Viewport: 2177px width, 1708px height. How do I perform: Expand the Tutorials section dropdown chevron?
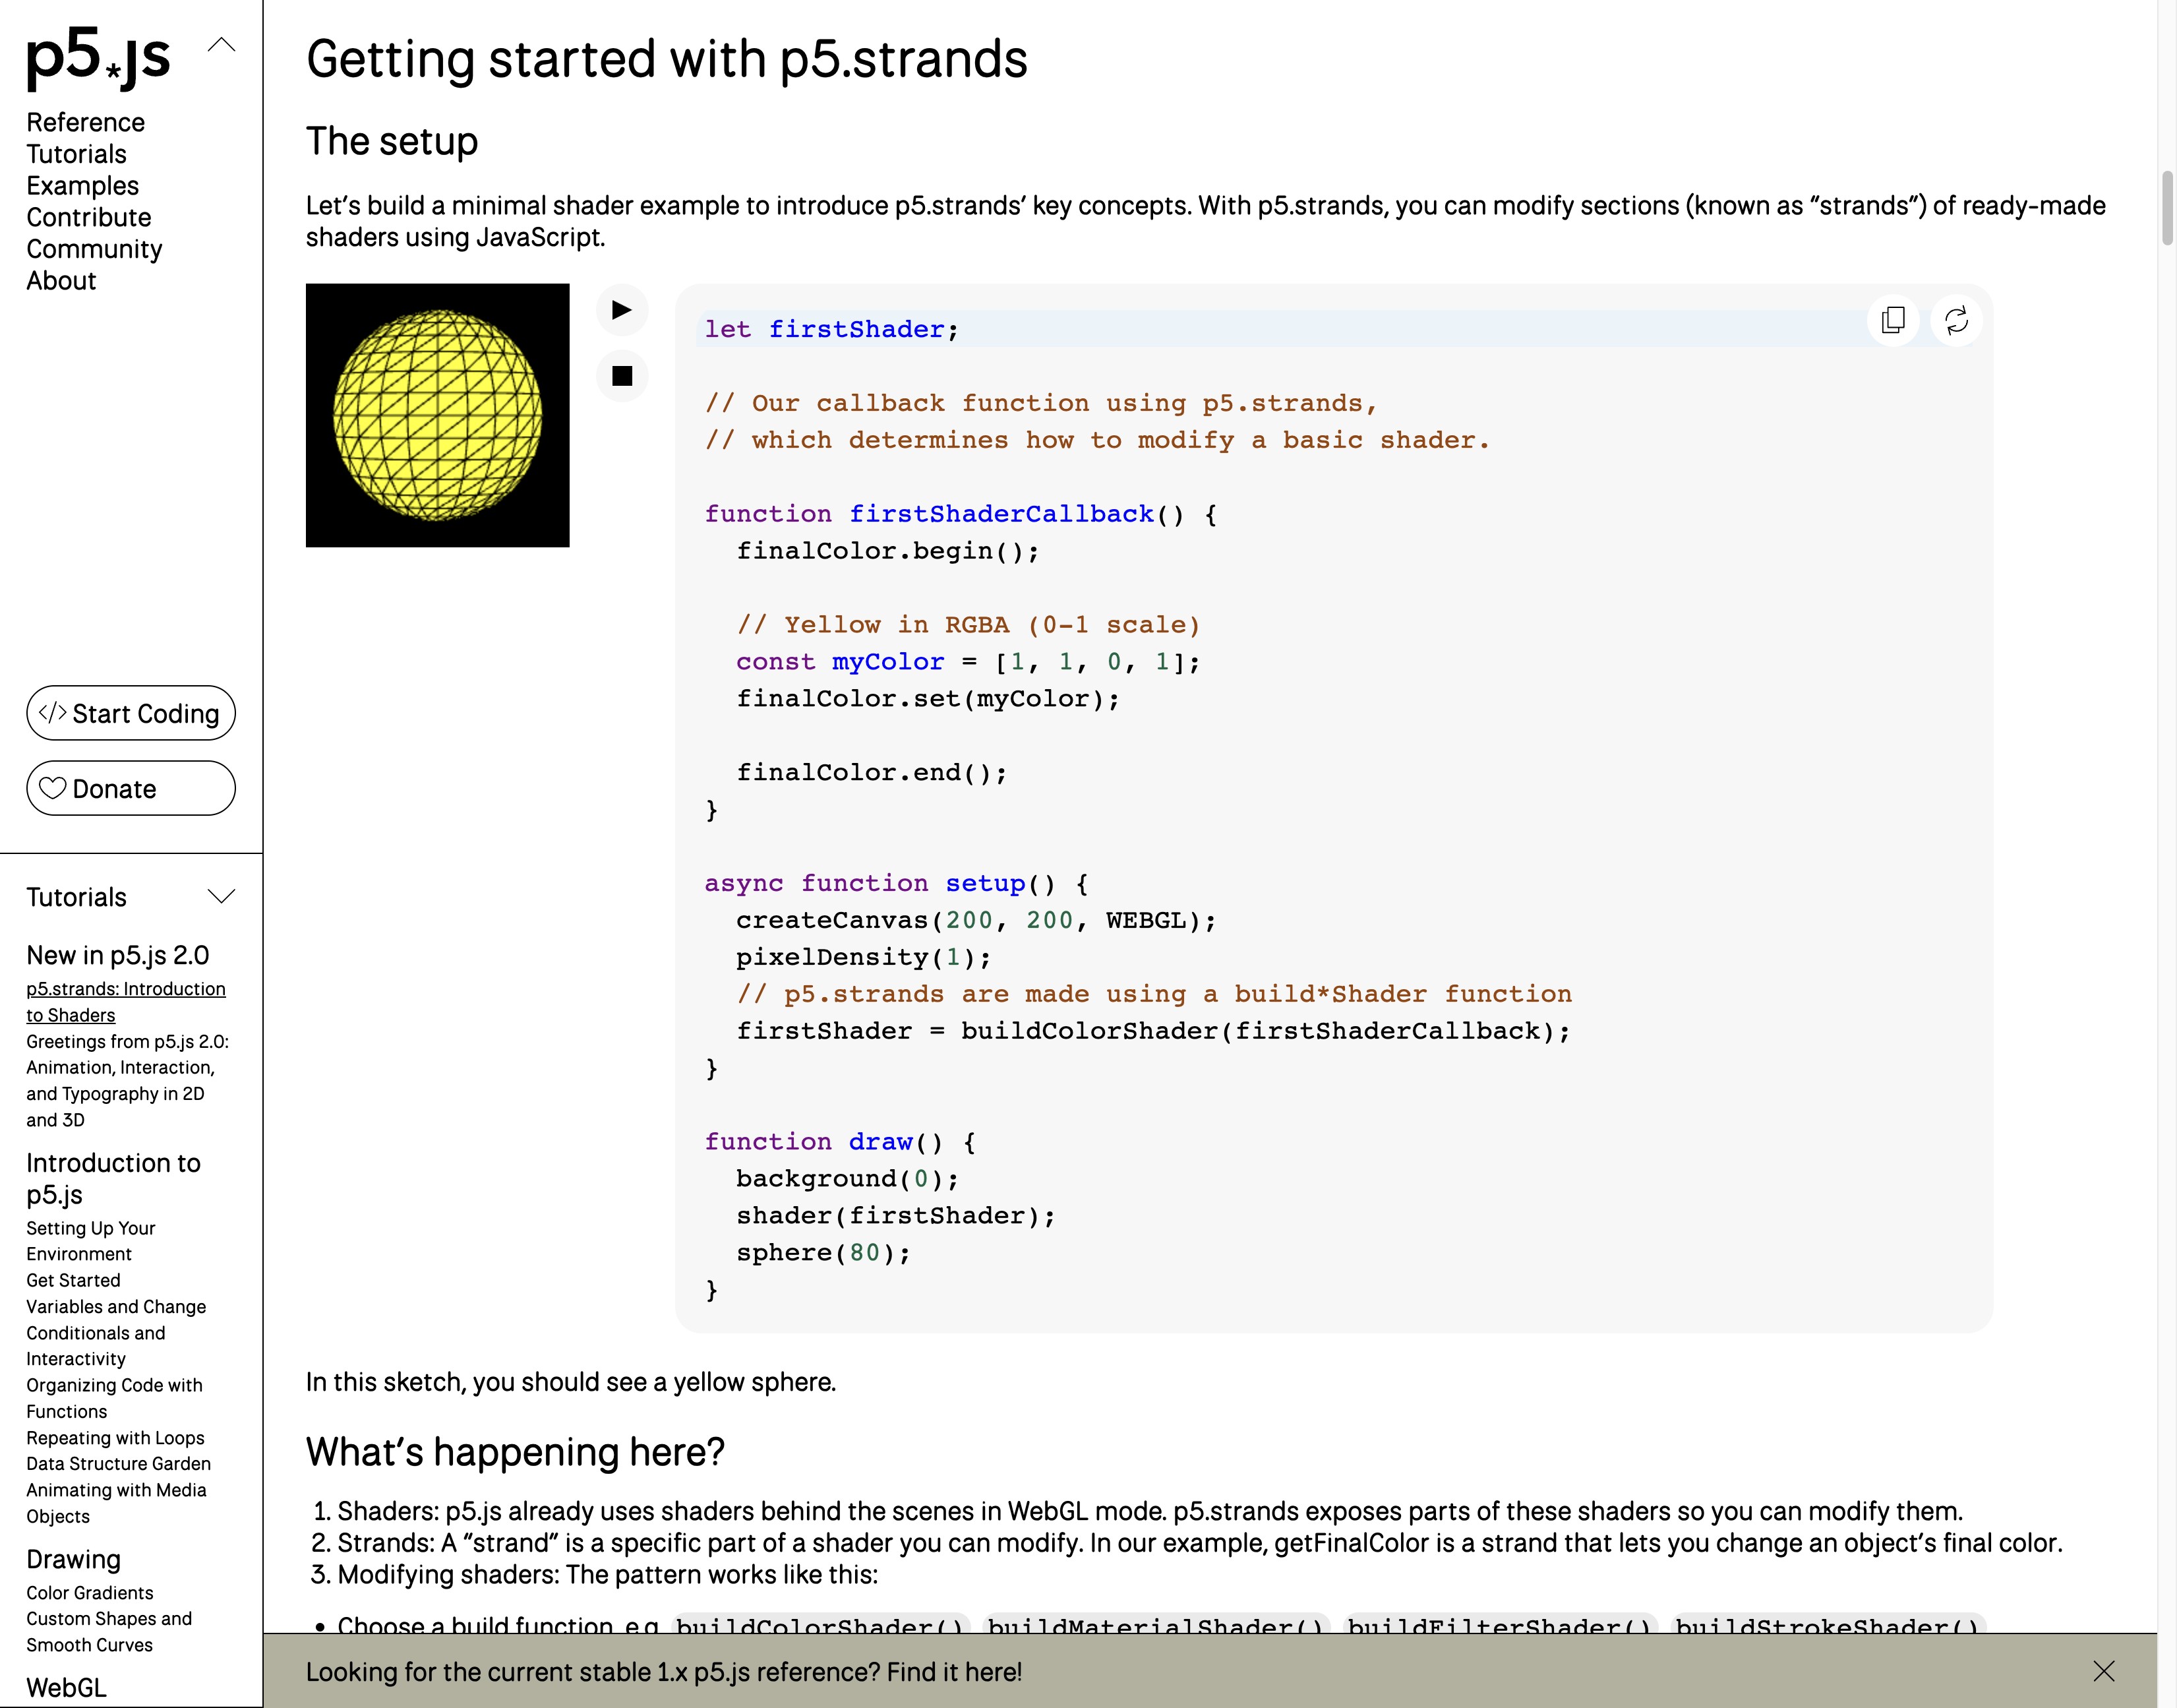coord(222,896)
